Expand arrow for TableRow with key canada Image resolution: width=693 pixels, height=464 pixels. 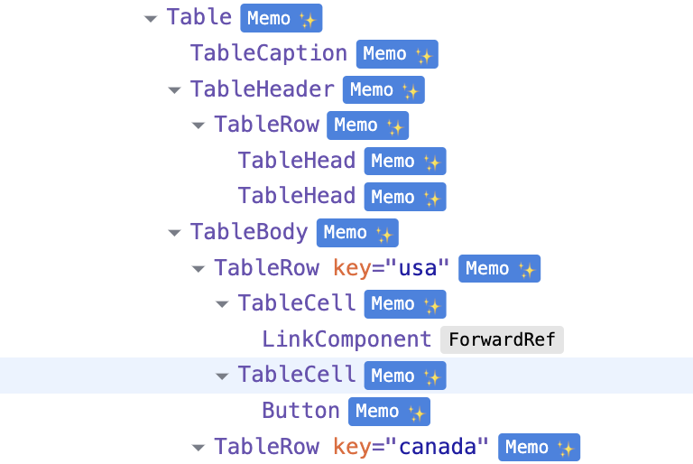(199, 447)
